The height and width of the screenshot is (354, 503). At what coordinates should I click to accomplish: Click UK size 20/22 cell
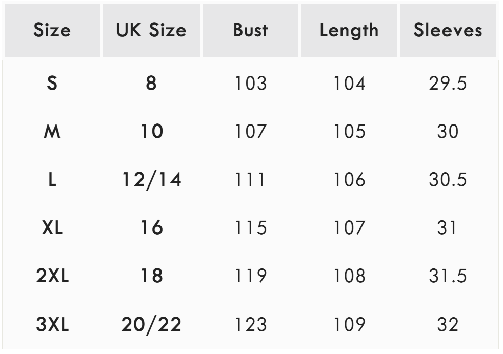coord(151,324)
